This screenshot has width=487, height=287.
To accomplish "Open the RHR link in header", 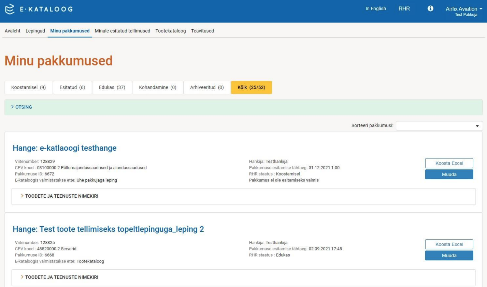I will (404, 9).
